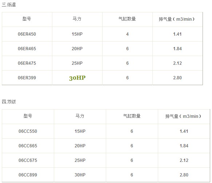
Task: Click the 06CC899 model cell
Action: (x=28, y=175)
